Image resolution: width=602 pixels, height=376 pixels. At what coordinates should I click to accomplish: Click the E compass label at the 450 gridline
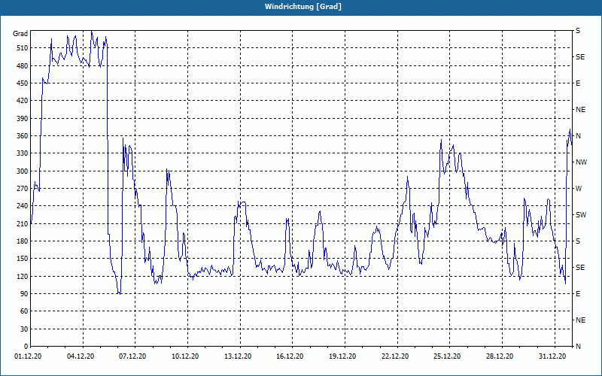[578, 83]
